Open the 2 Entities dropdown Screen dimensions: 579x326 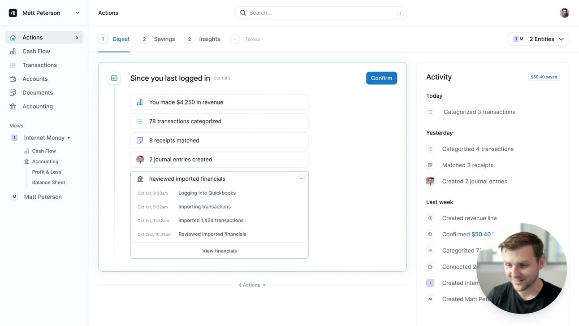coord(539,39)
